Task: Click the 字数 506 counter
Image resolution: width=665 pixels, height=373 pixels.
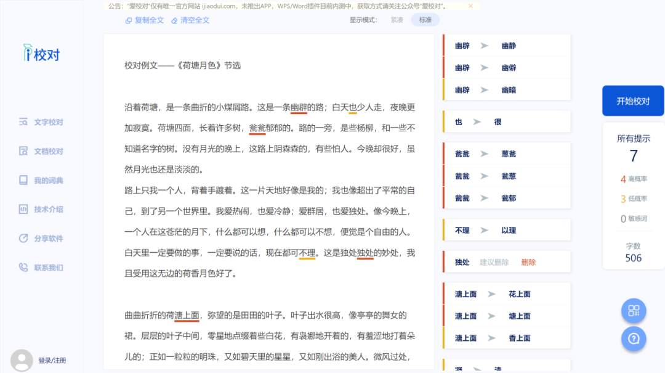Action: point(633,252)
